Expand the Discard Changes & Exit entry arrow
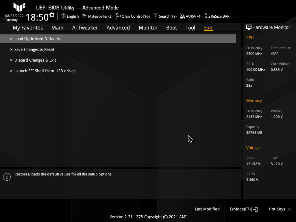 [x=11, y=60]
